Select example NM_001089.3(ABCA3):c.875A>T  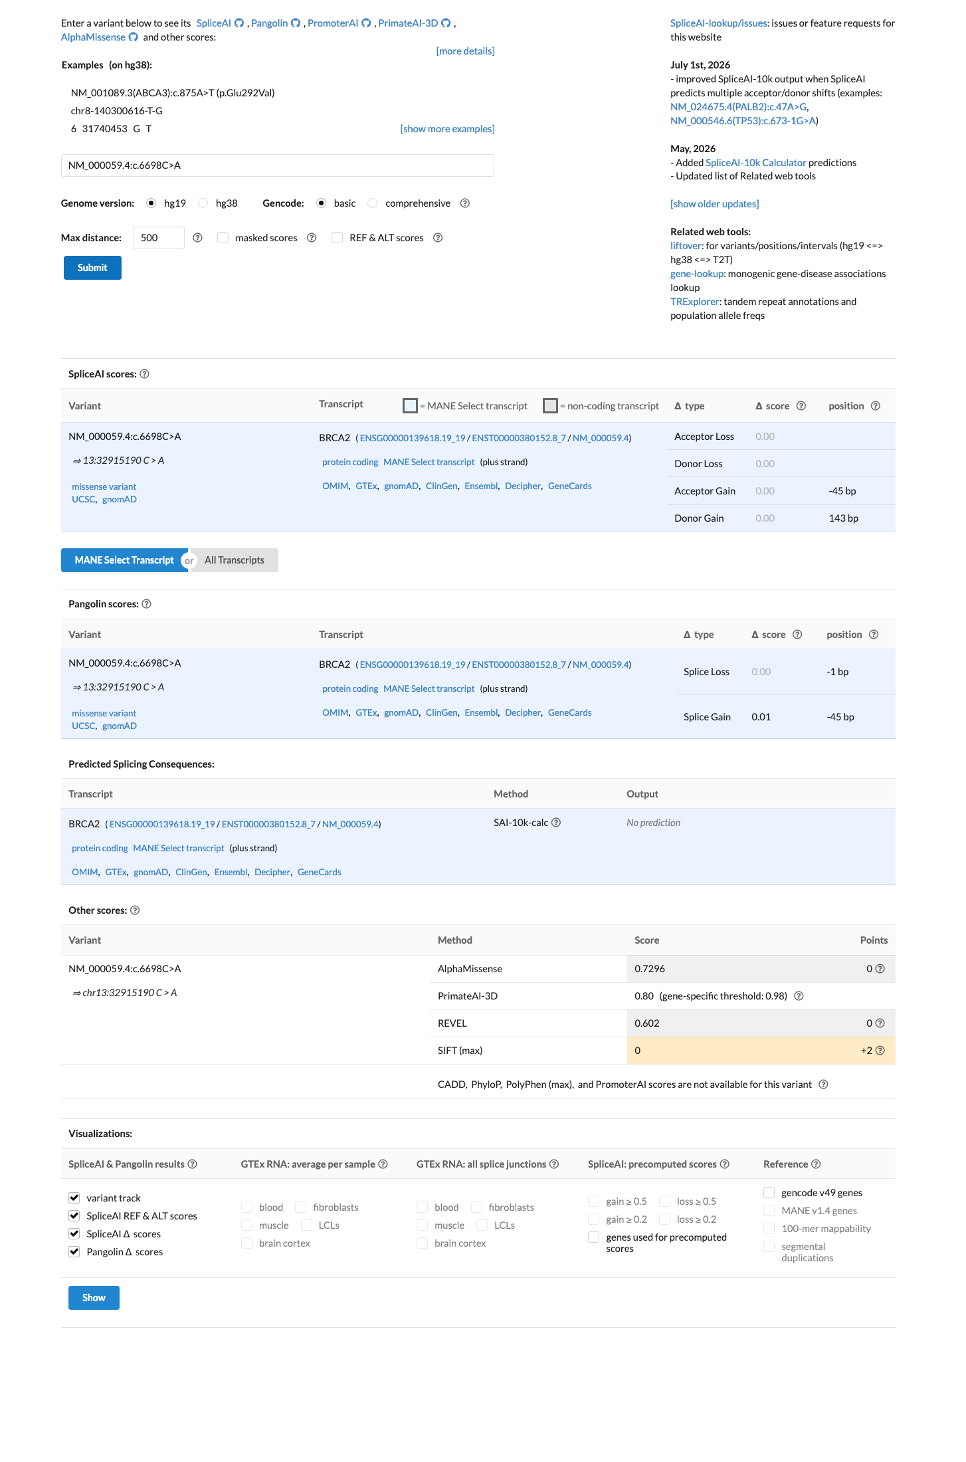click(173, 93)
